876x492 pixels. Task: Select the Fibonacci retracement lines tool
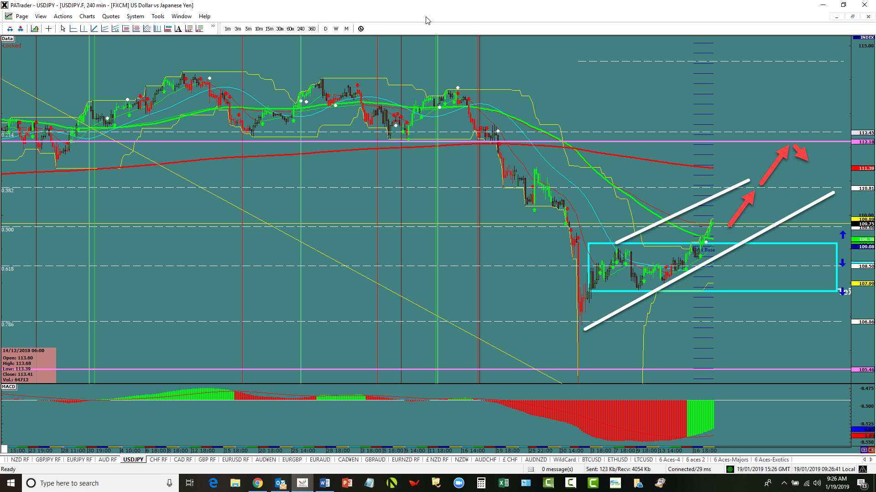(x=125, y=29)
